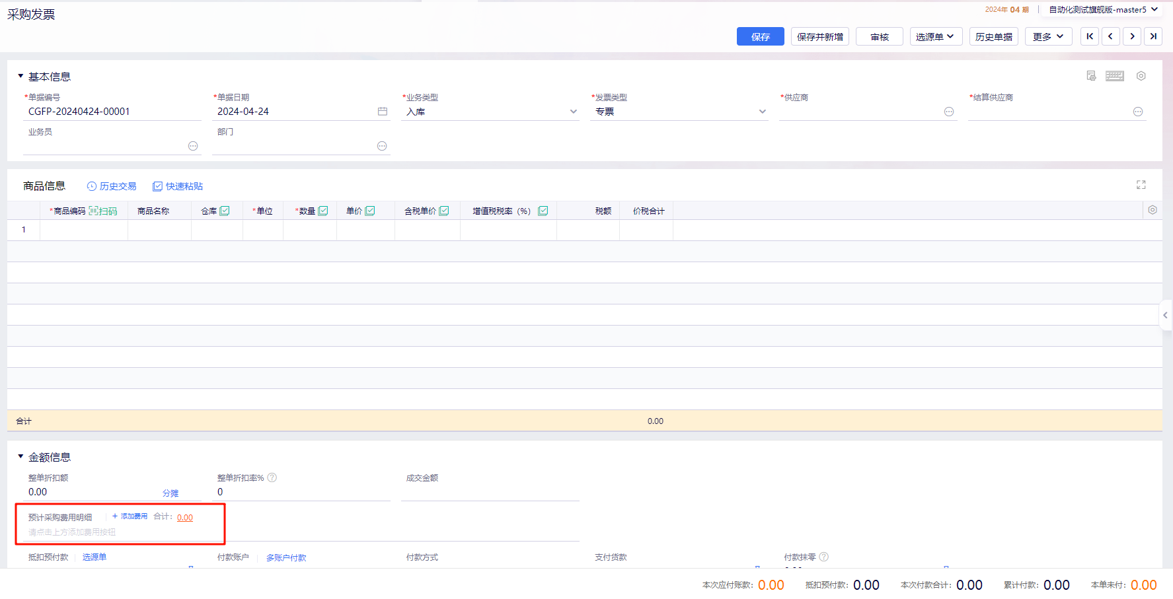Go to first record navigation icon

click(x=1090, y=36)
